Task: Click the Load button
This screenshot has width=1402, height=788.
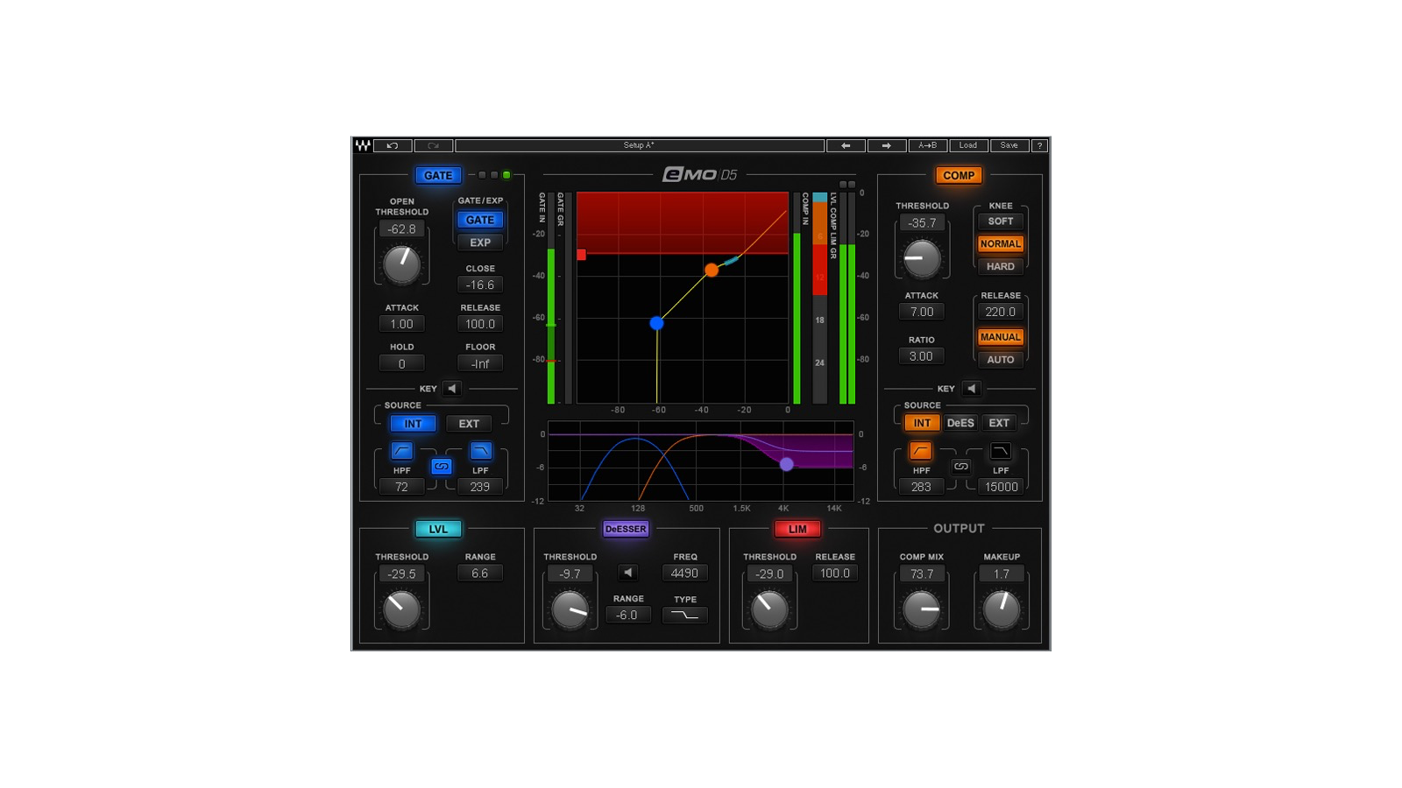Action: coord(968,145)
